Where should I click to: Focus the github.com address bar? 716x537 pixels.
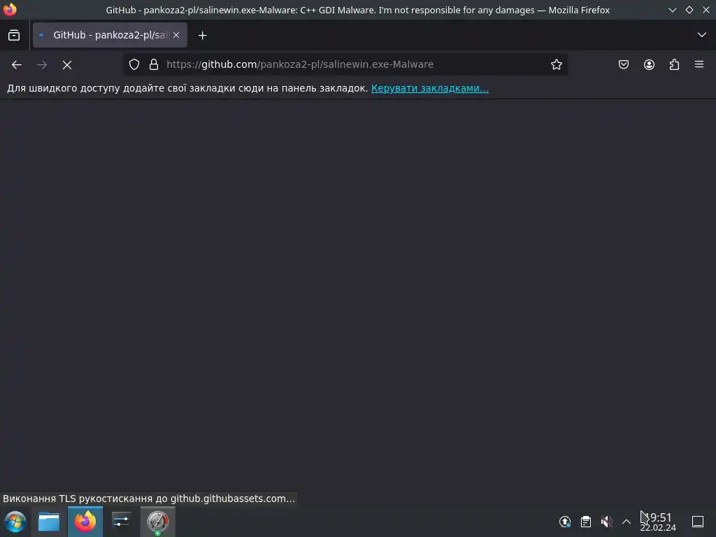point(345,64)
